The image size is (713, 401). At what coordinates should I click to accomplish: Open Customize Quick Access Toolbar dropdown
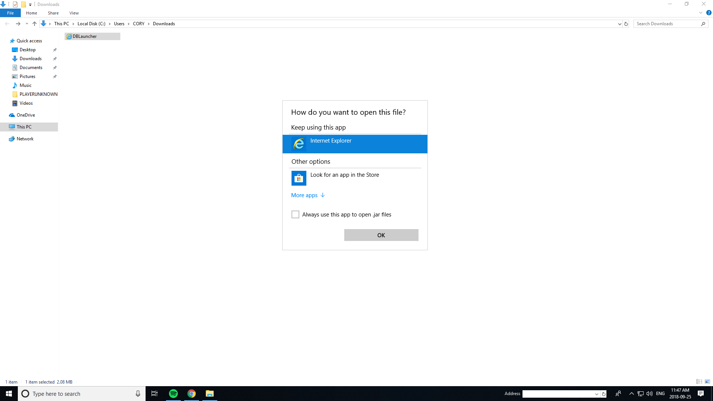point(30,4)
